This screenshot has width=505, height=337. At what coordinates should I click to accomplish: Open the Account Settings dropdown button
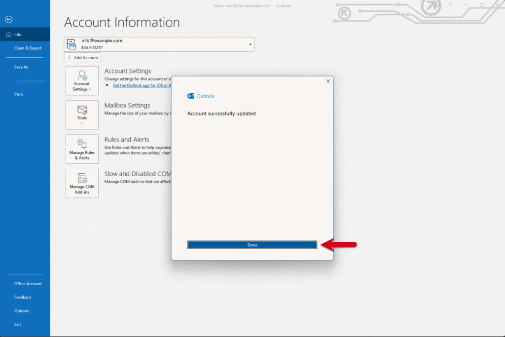coord(82,81)
